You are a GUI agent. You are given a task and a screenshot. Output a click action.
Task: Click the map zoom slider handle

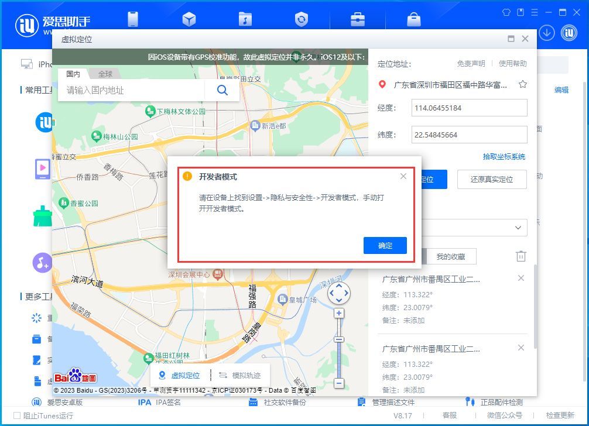tap(339, 339)
